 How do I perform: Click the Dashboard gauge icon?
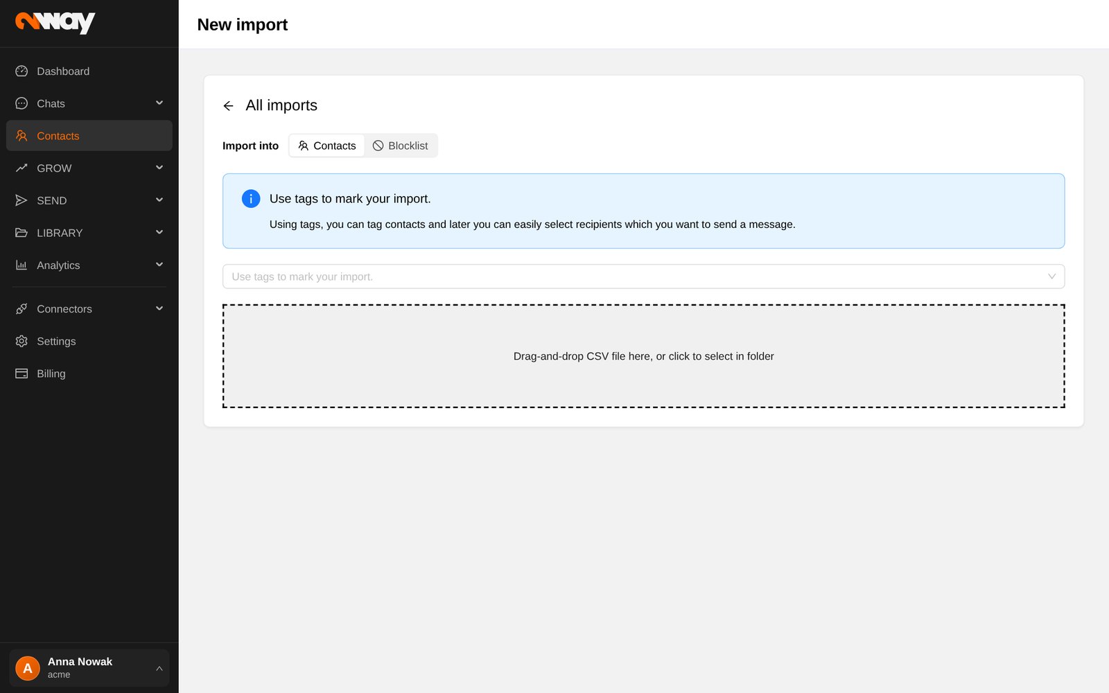(21, 71)
